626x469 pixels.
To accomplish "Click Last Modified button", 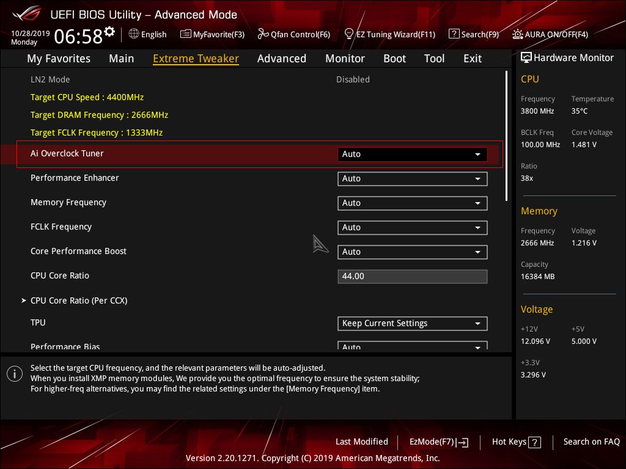I will 362,442.
